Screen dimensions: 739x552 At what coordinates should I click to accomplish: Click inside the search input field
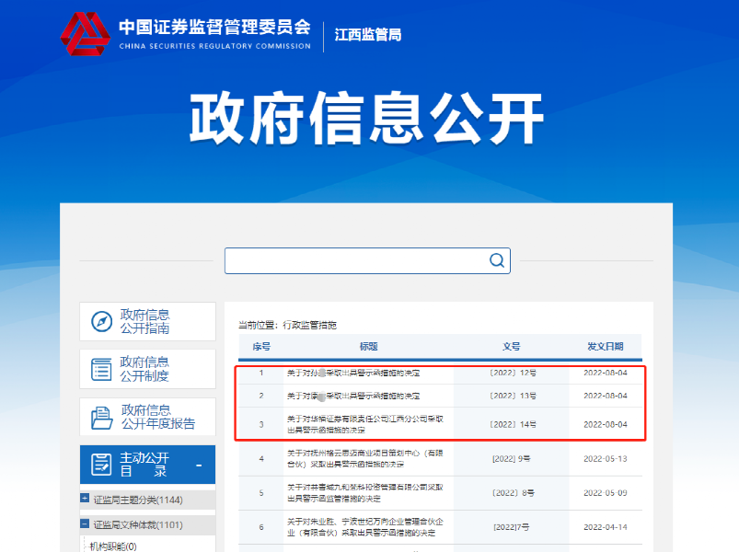coord(354,260)
